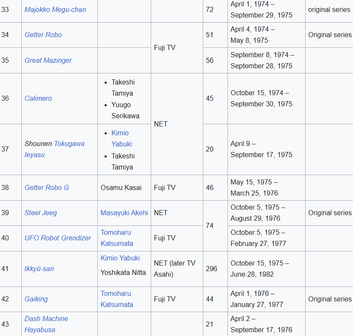Viewport: 353px width, 336px height.
Task: Select Fuji TV in the Gaiking row
Action: (165, 299)
